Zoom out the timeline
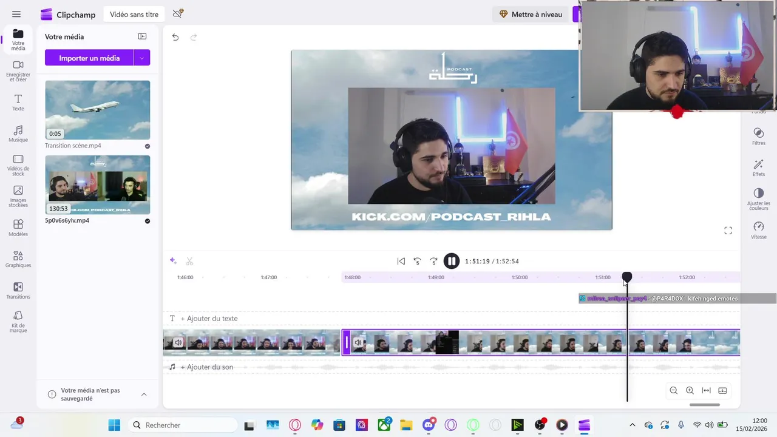This screenshot has width=777, height=437. [x=673, y=390]
